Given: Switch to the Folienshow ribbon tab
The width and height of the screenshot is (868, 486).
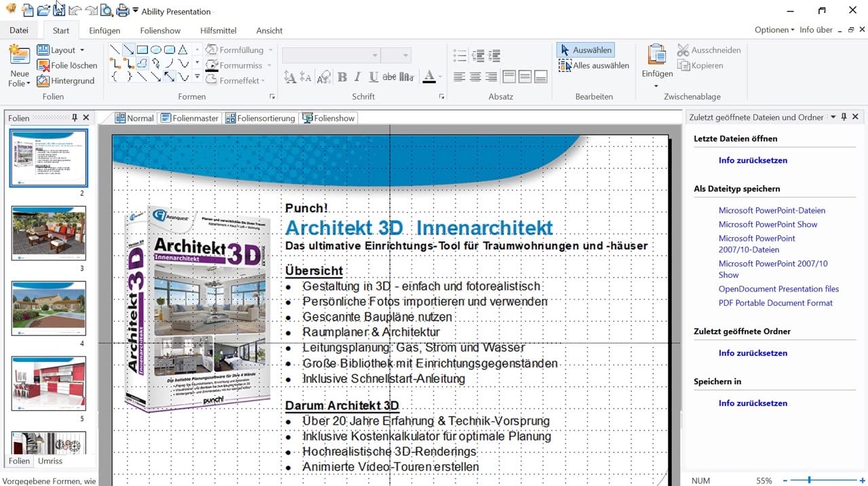Looking at the screenshot, I should pos(160,31).
